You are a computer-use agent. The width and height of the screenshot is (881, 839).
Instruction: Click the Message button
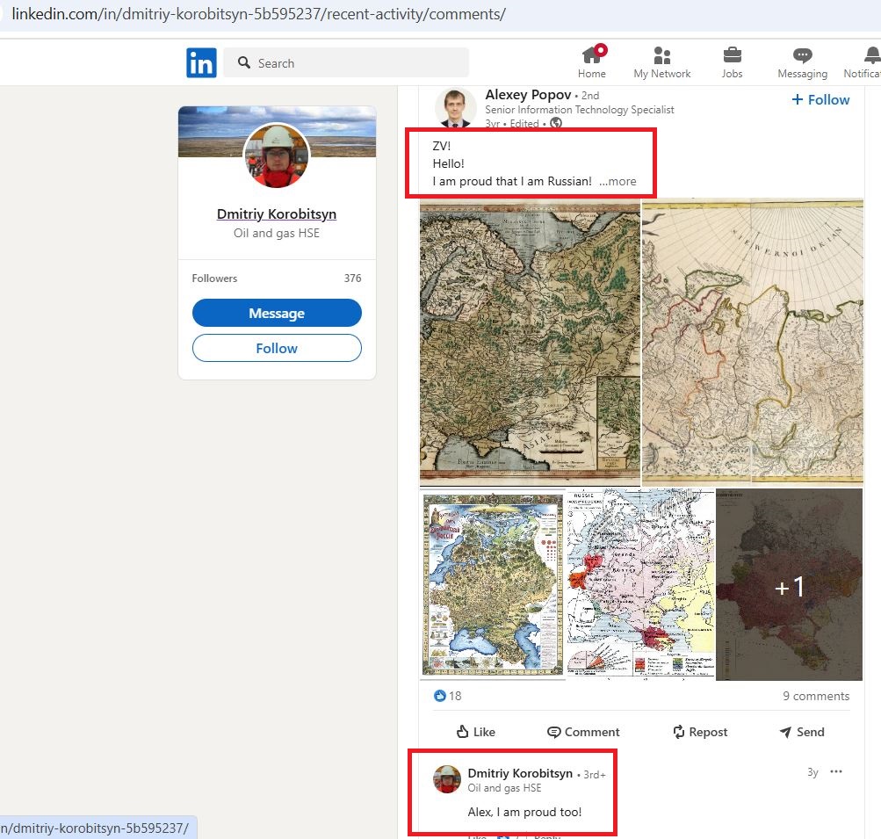tap(277, 313)
